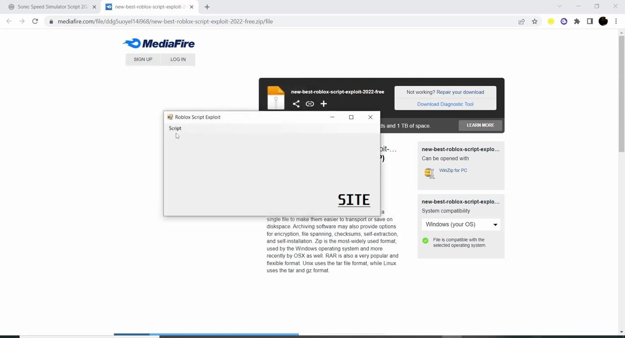Viewport: 625px width, 338px height.
Task: Click the share page icon in address bar
Action: (x=521, y=21)
